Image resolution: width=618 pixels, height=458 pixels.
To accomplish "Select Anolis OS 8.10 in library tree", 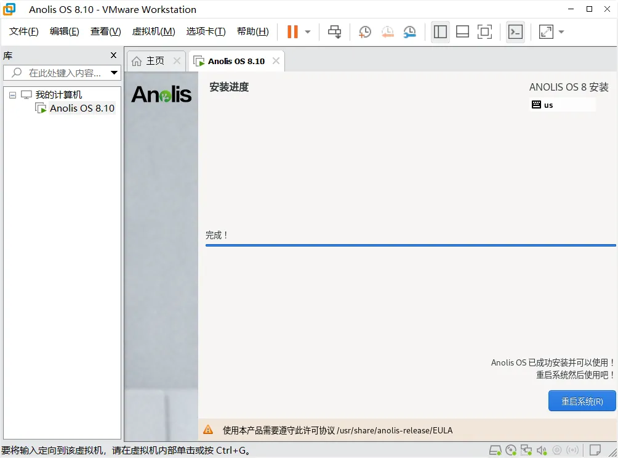I will 82,108.
